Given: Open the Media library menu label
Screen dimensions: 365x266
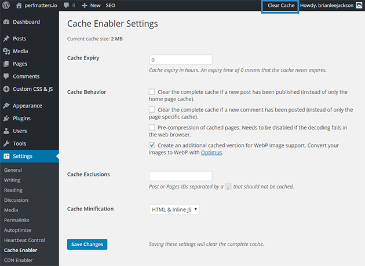Looking at the screenshot, I should 20,51.
